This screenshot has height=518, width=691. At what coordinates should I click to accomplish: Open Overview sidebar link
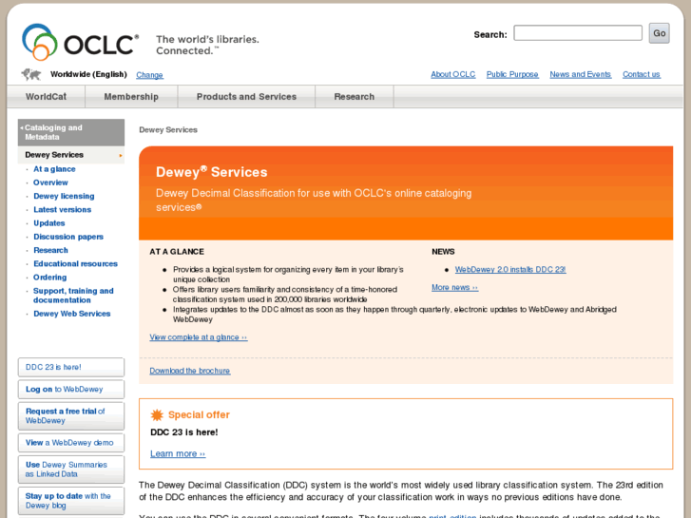(50, 182)
